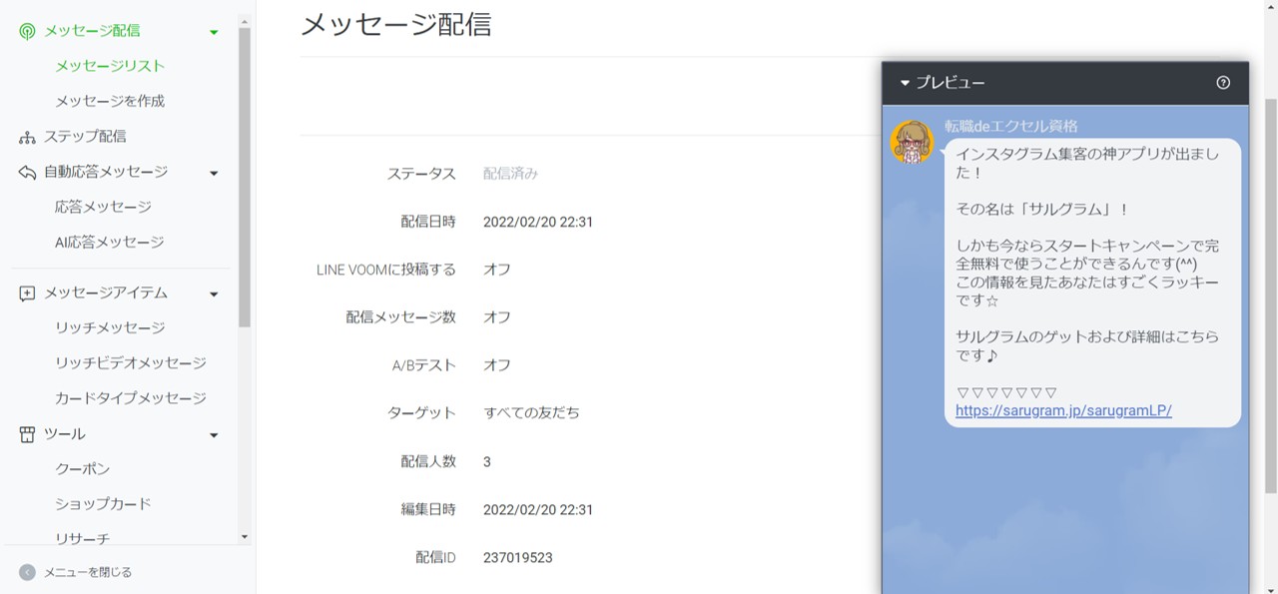Click the sidebar scroll up arrow

(245, 21)
